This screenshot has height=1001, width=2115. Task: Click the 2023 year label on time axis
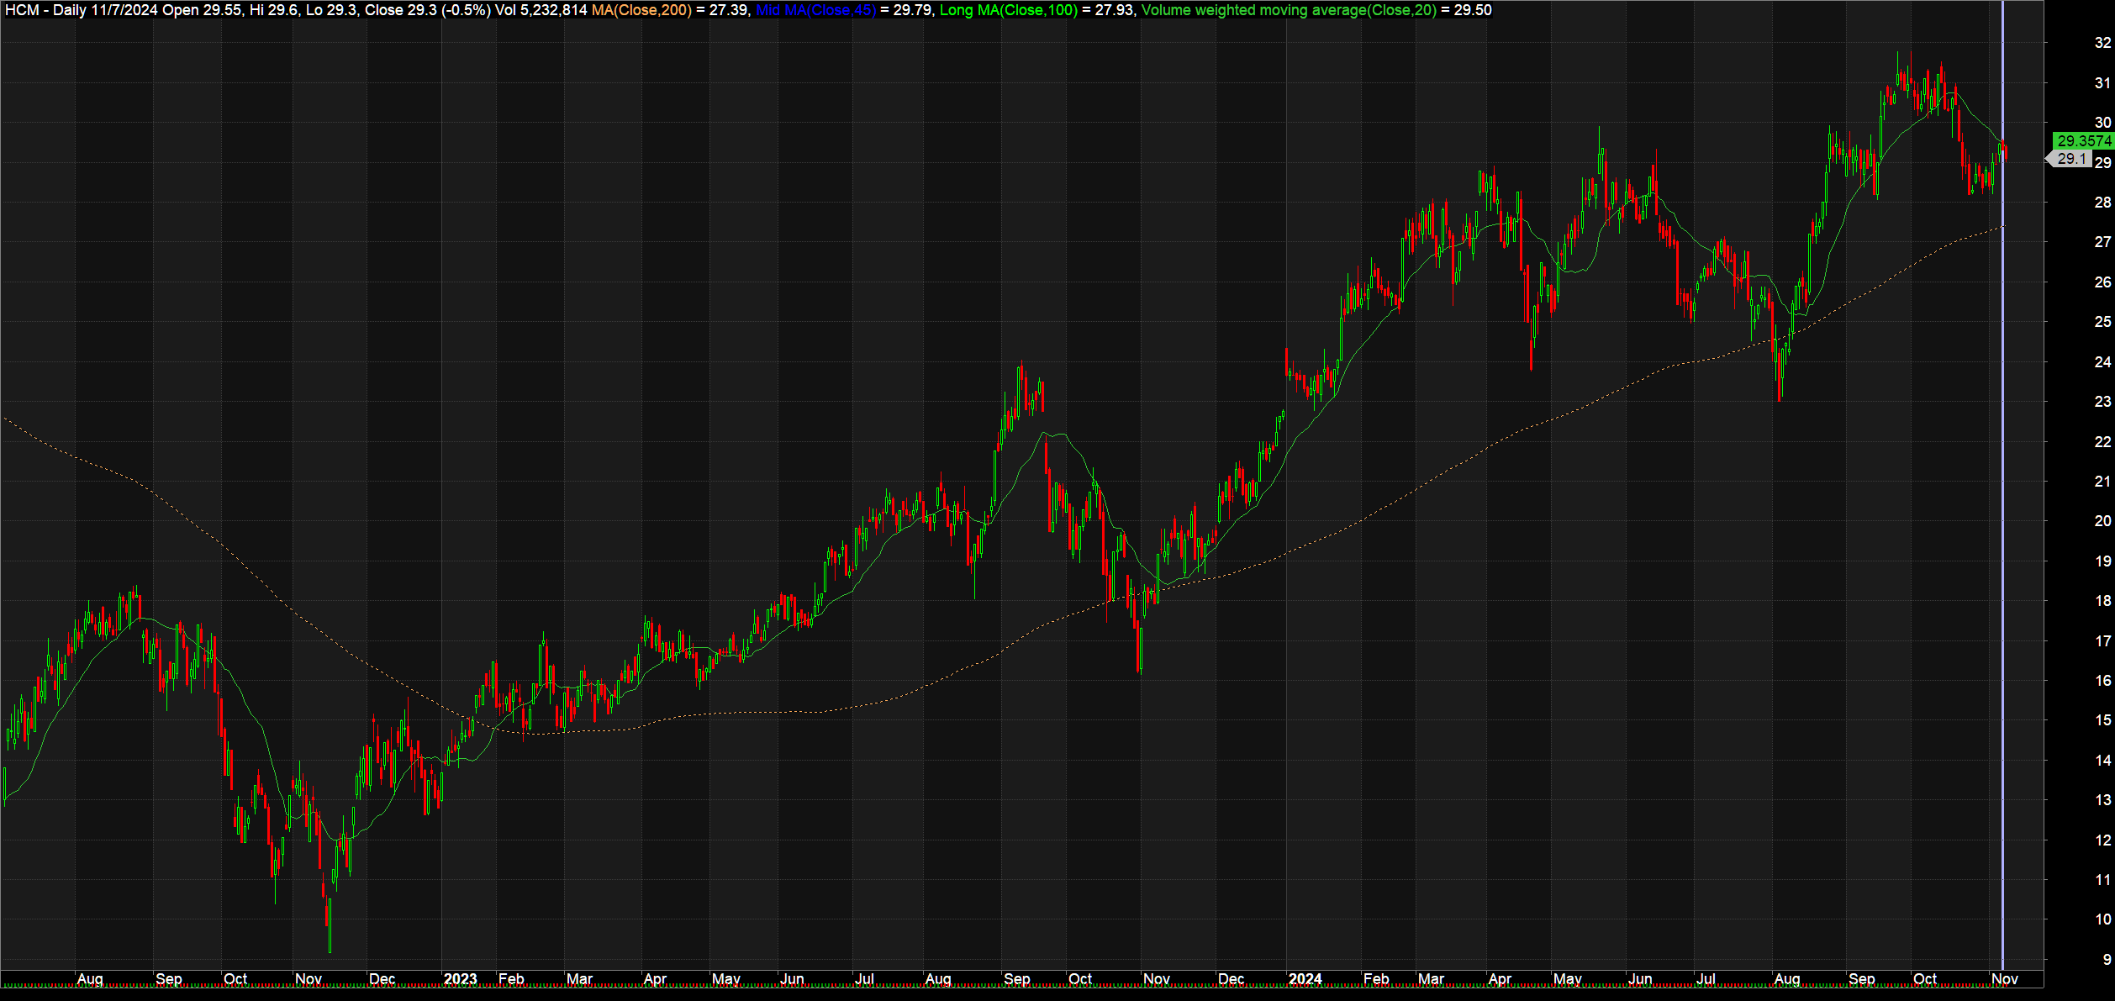tap(460, 979)
